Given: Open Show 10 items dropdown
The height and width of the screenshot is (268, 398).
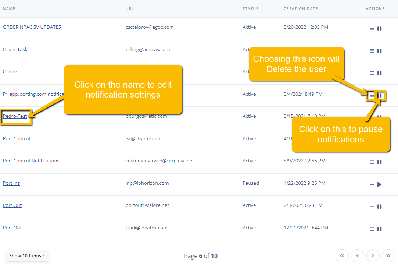Looking at the screenshot, I should [x=27, y=256].
